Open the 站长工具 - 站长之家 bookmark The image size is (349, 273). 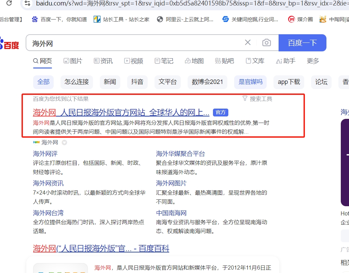(x=121, y=20)
